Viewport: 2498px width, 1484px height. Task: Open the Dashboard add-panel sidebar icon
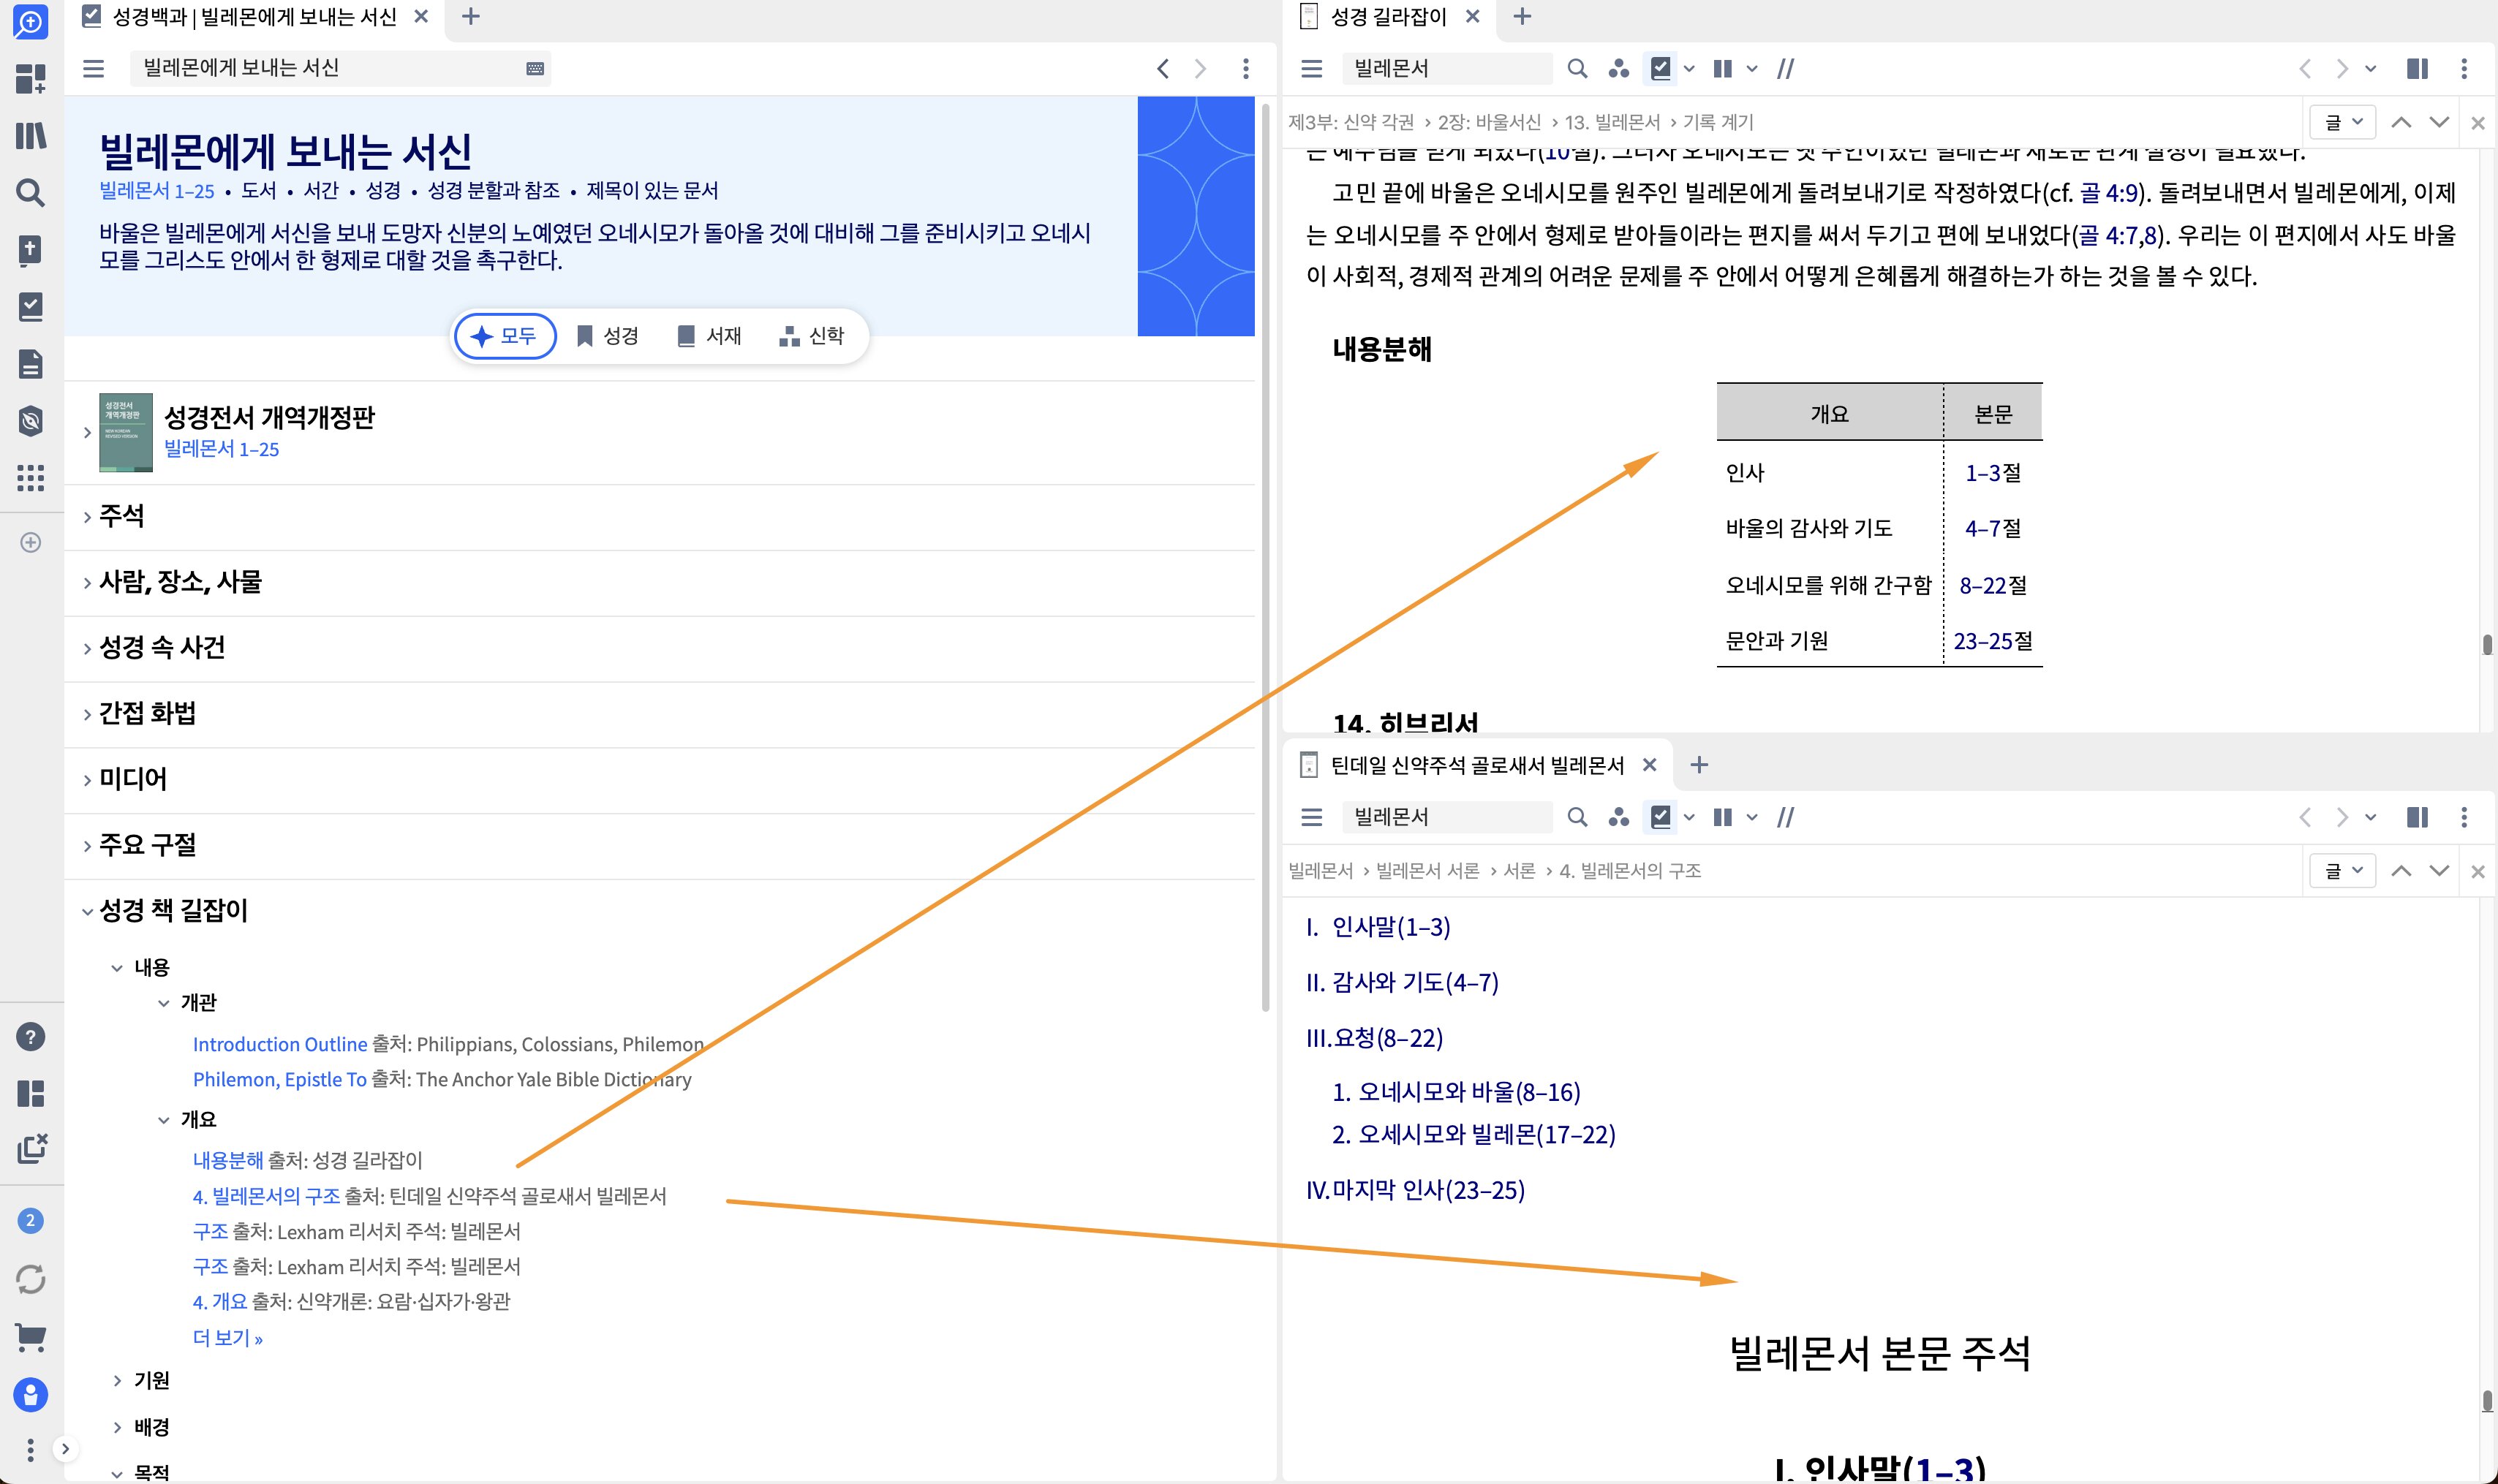click(x=30, y=78)
